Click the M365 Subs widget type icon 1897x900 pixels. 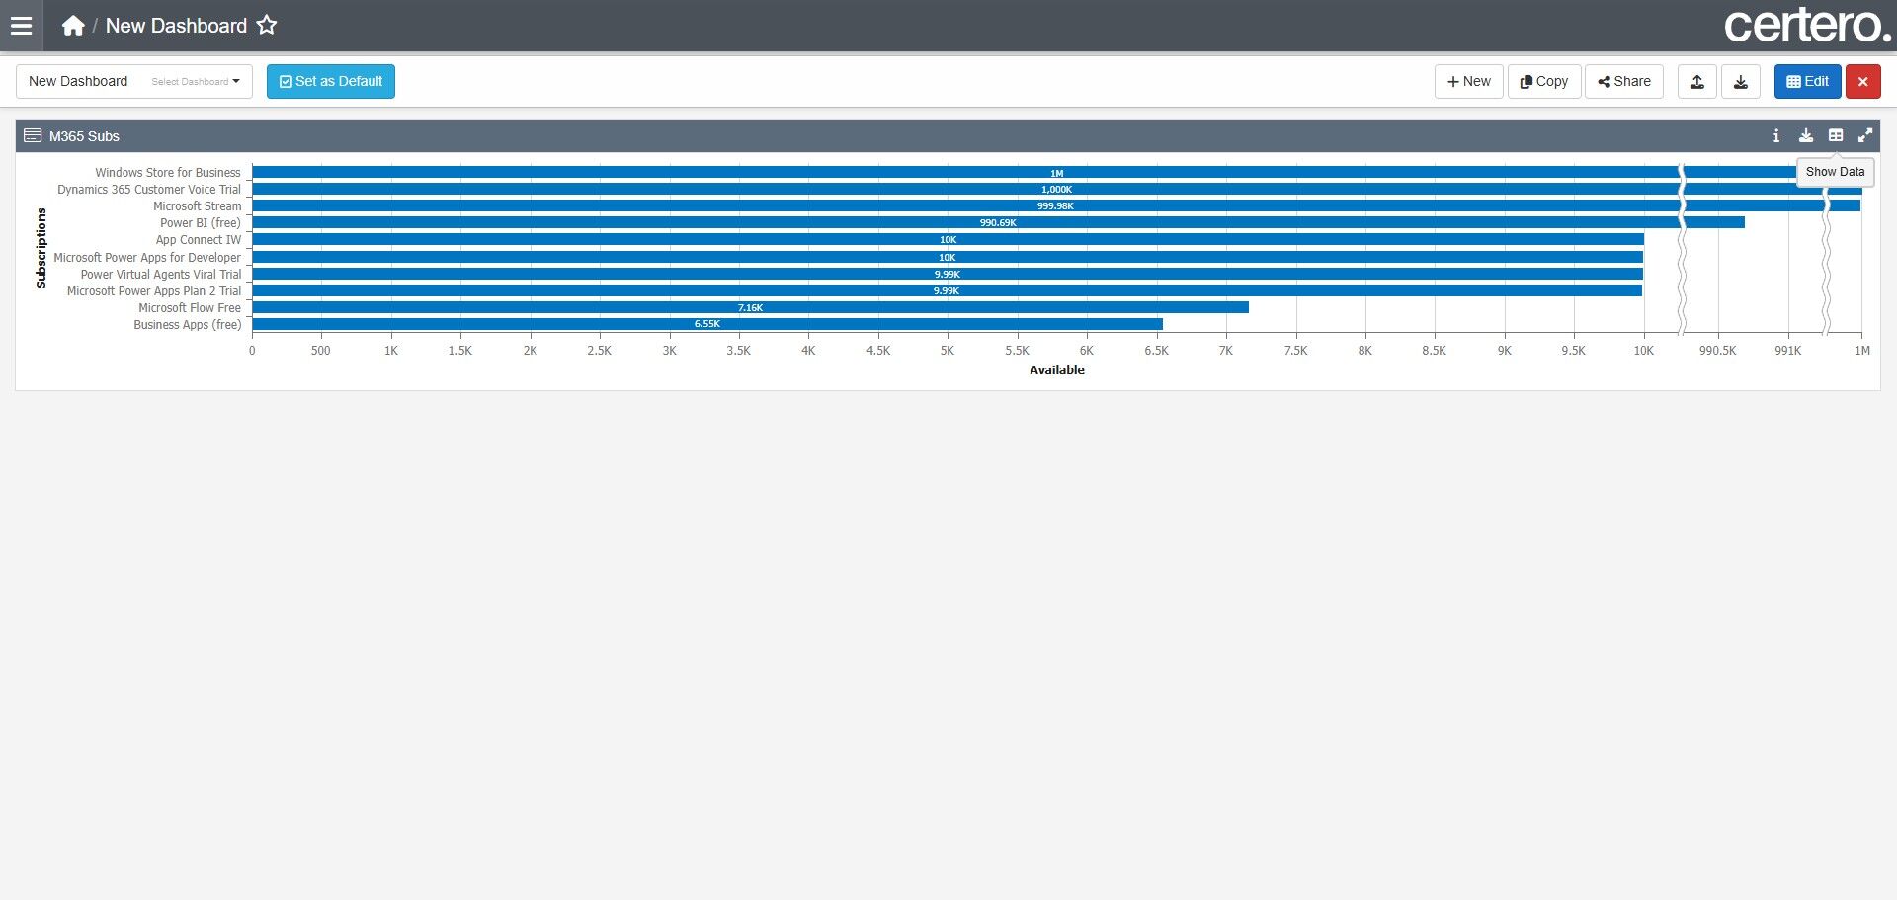(x=33, y=136)
